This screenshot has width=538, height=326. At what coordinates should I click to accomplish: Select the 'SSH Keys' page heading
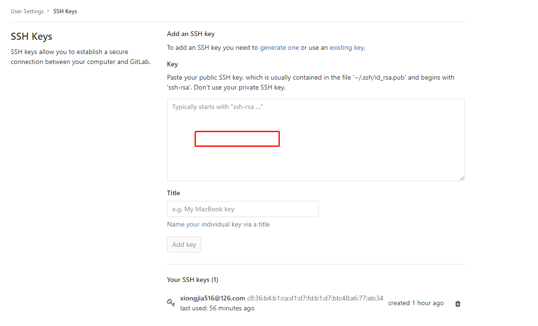click(32, 36)
